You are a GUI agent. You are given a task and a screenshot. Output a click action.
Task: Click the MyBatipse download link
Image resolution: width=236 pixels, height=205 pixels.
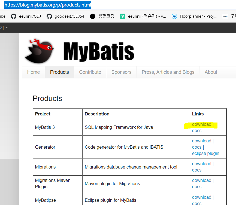point(202,197)
